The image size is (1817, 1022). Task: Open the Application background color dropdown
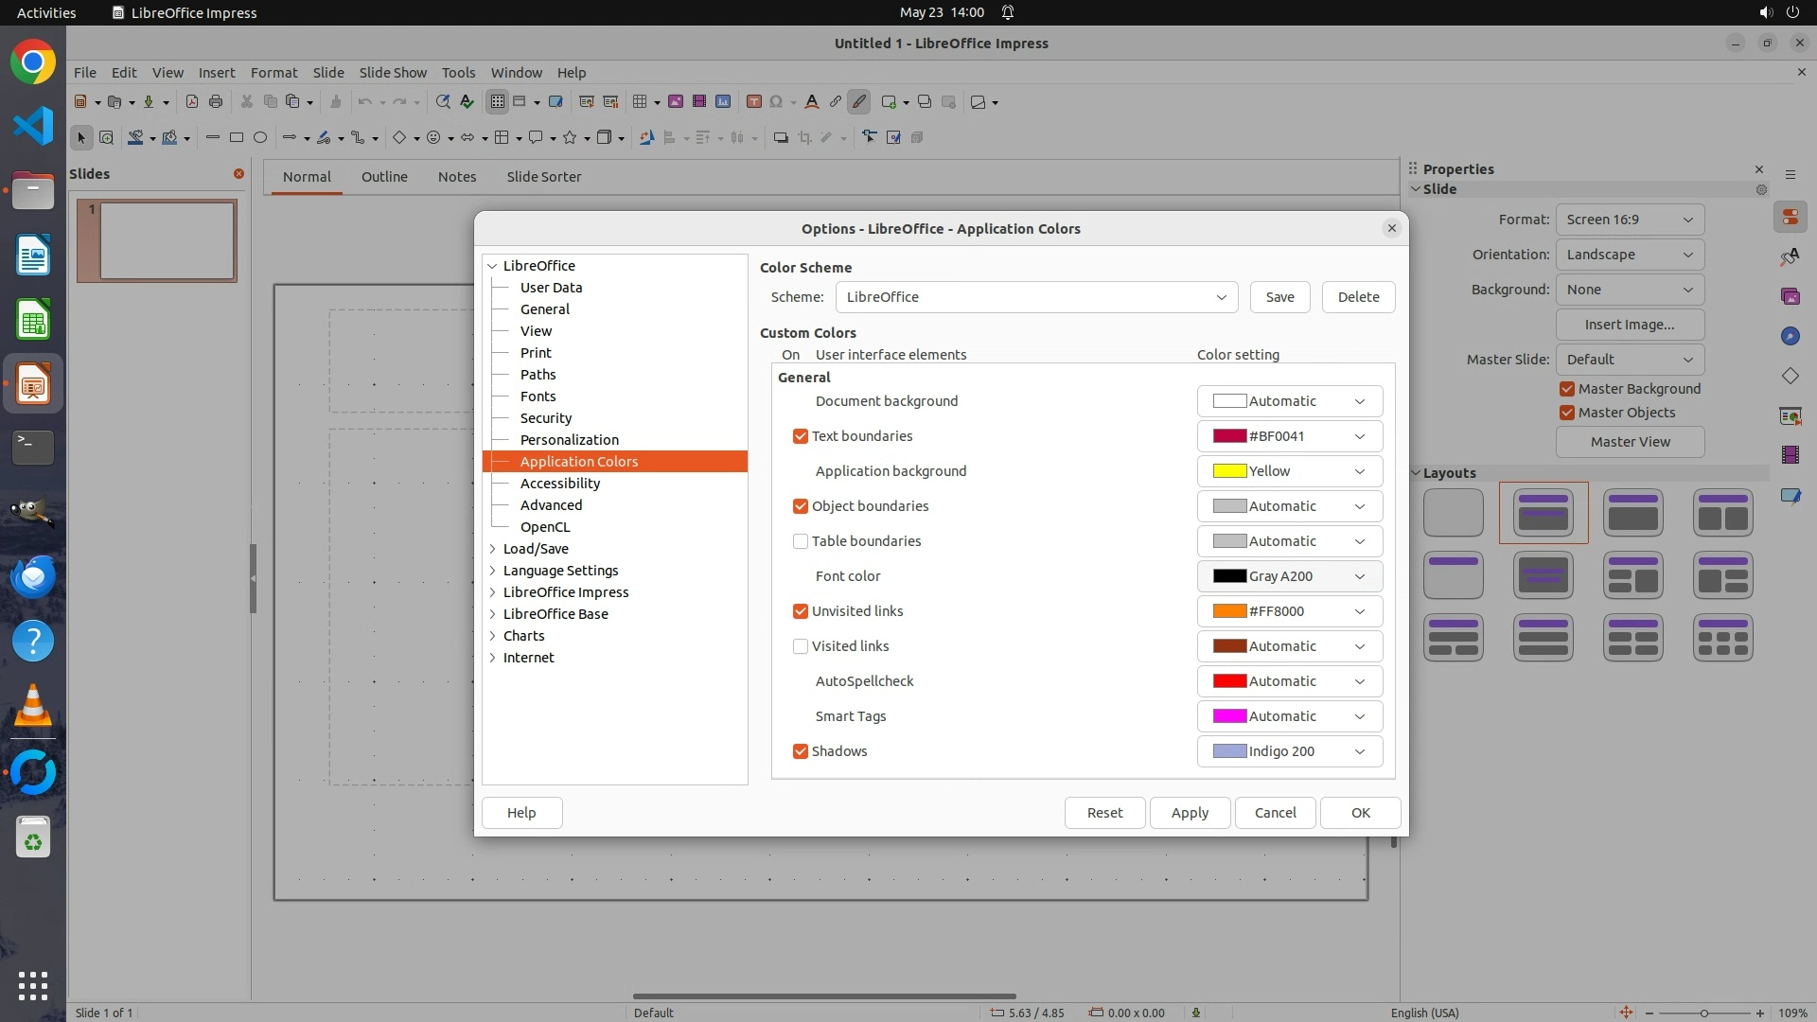(x=1289, y=471)
